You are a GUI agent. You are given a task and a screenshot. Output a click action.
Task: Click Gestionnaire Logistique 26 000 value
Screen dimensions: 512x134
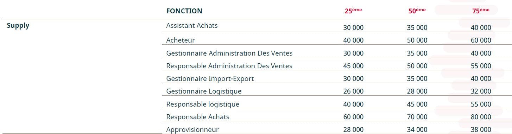click(x=353, y=91)
